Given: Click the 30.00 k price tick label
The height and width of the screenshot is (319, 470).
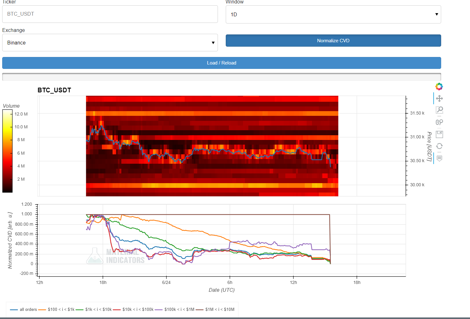Looking at the screenshot, I should click(x=417, y=185).
